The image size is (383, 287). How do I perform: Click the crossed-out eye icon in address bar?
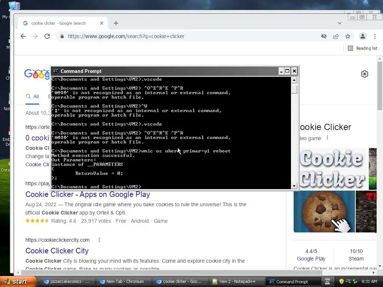click(x=324, y=36)
